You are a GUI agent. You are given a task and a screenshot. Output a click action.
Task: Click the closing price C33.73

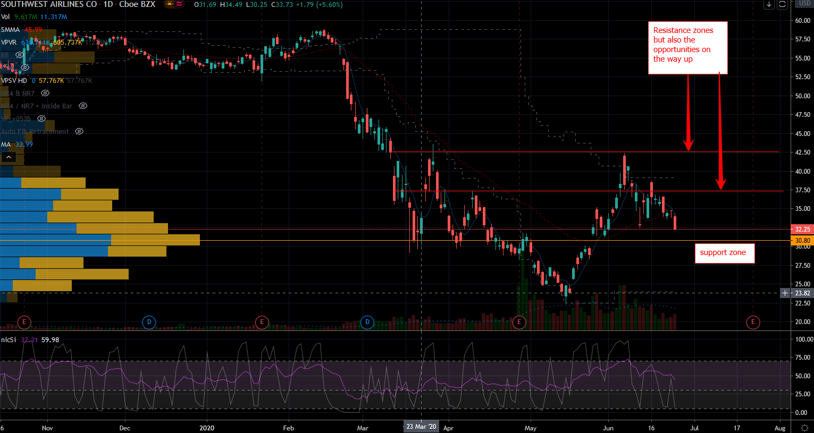tap(282, 5)
